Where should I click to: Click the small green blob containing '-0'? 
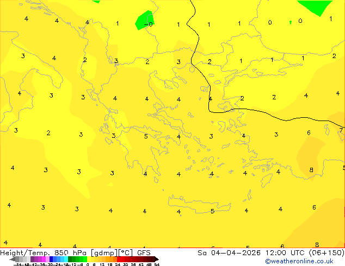(x=144, y=20)
